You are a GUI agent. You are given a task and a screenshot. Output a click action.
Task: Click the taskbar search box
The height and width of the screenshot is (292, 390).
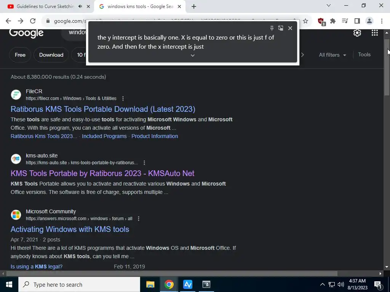coord(79,284)
